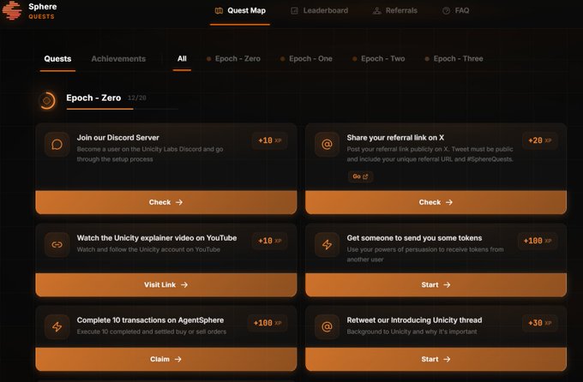Image resolution: width=583 pixels, height=382 pixels.
Task: Click the +10 XP badge on YouTube quest
Action: (269, 241)
